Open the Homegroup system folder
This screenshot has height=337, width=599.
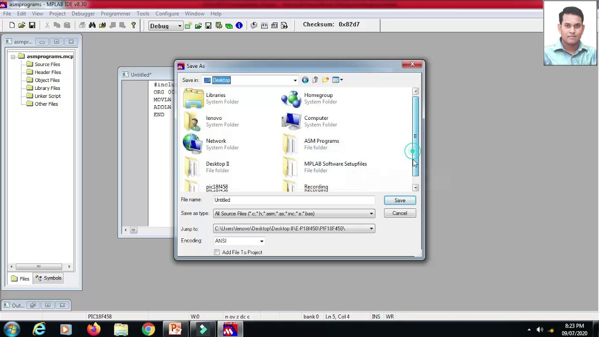tap(309, 98)
